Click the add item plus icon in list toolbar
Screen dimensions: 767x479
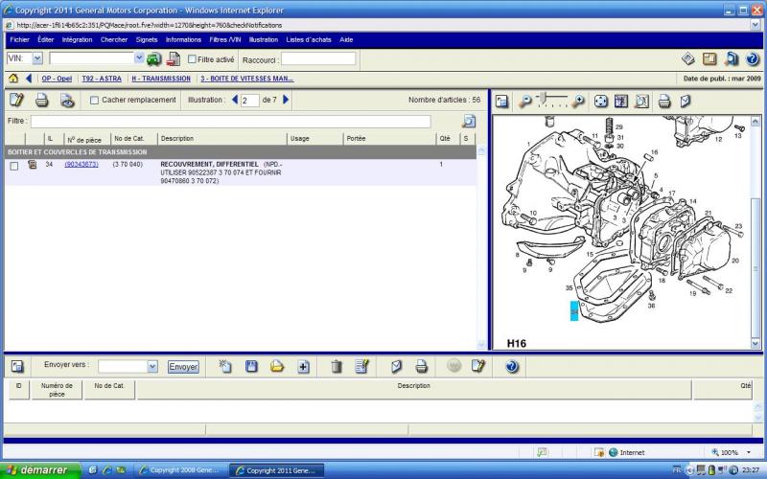tap(303, 367)
